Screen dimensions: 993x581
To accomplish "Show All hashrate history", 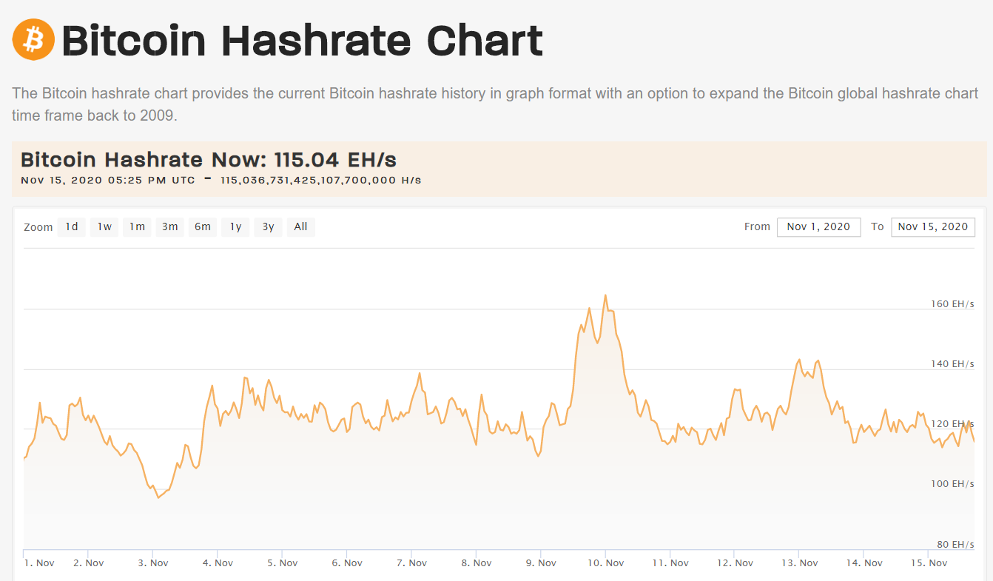I will point(300,227).
